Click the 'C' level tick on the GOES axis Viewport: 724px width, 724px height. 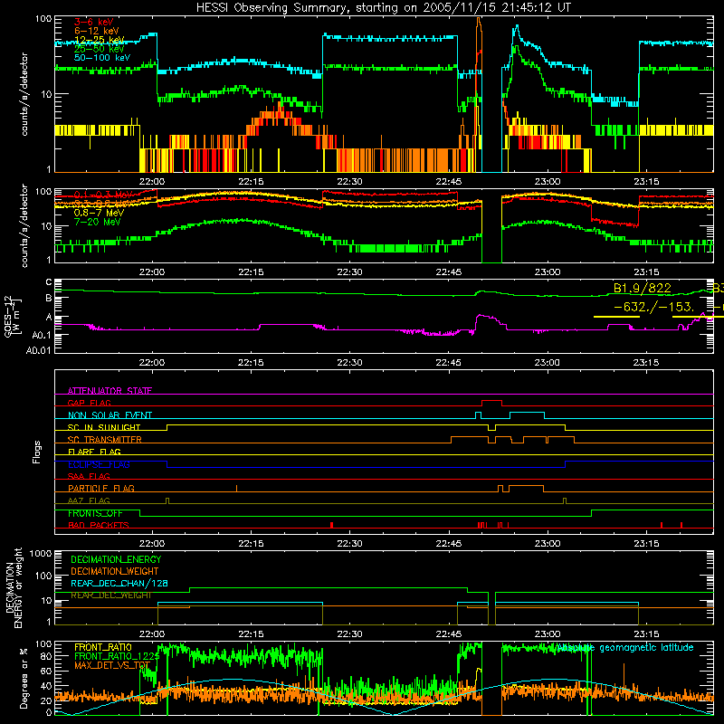49,282
